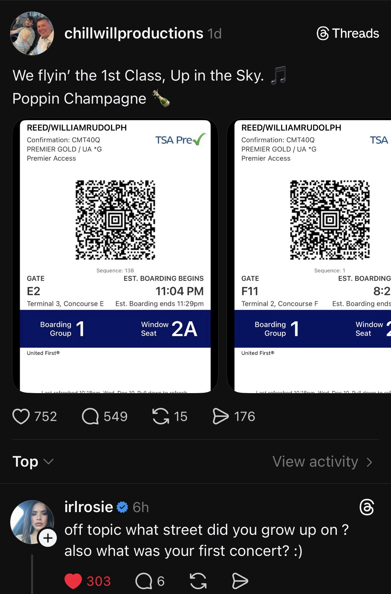The image size is (391, 594).
Task: Repost irlrosie's comment
Action: (198, 581)
